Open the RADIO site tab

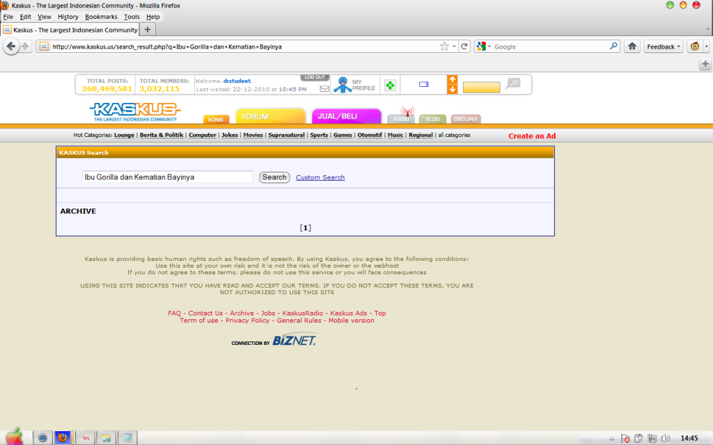coord(401,119)
